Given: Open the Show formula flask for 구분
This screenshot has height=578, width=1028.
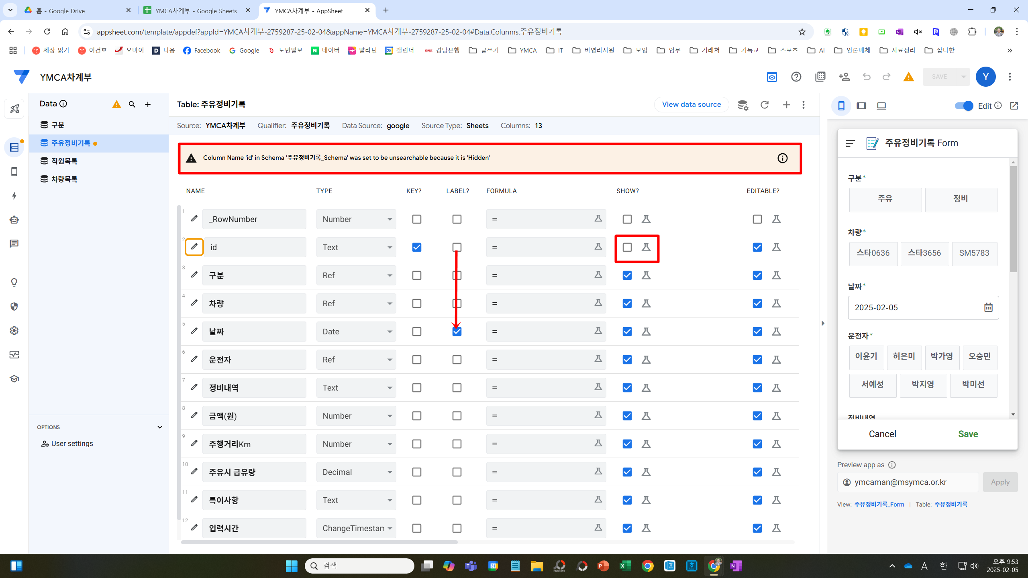Looking at the screenshot, I should tap(646, 275).
